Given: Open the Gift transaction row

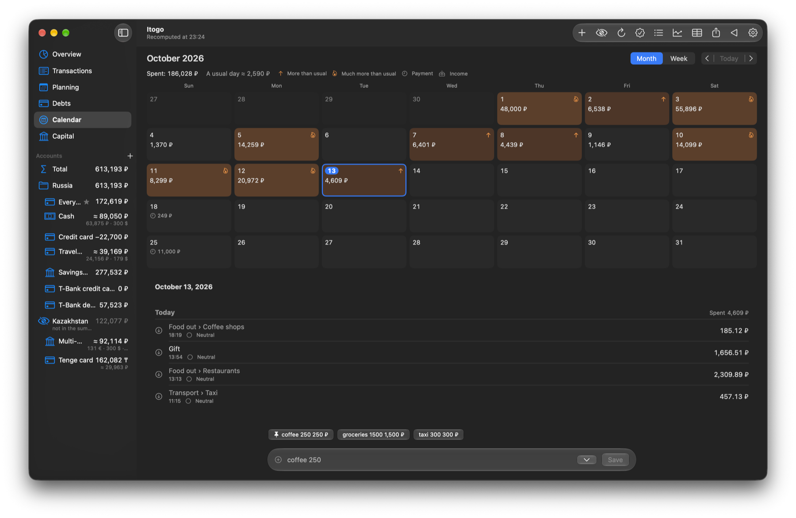Looking at the screenshot, I should [x=452, y=352].
